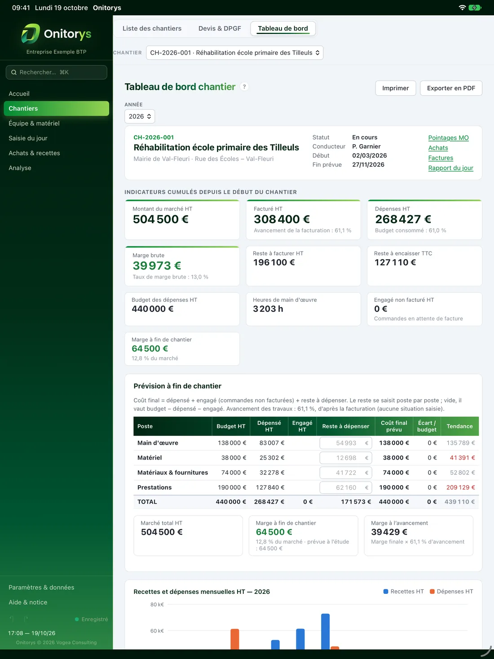Viewport: 494px width, 659px height.
Task: Open Saisie du jour section
Action: 57,138
